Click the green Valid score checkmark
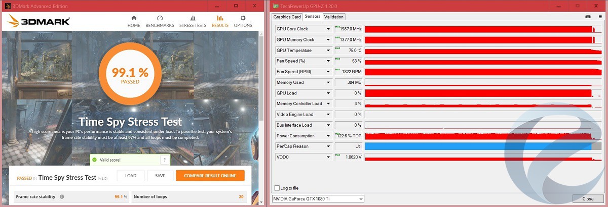Viewport: 608px width, 207px height. coord(94,160)
